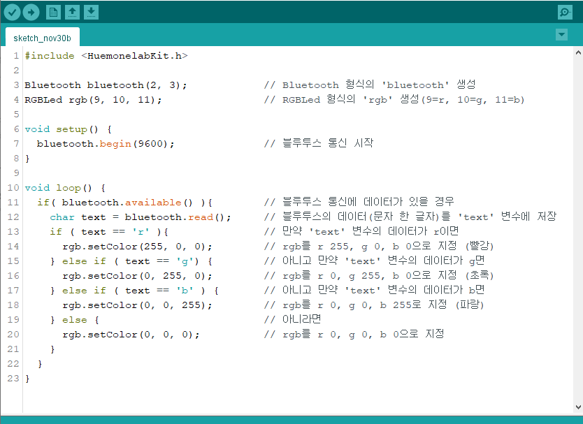Click 'bluetooth.available()' on line 11

pos(127,202)
